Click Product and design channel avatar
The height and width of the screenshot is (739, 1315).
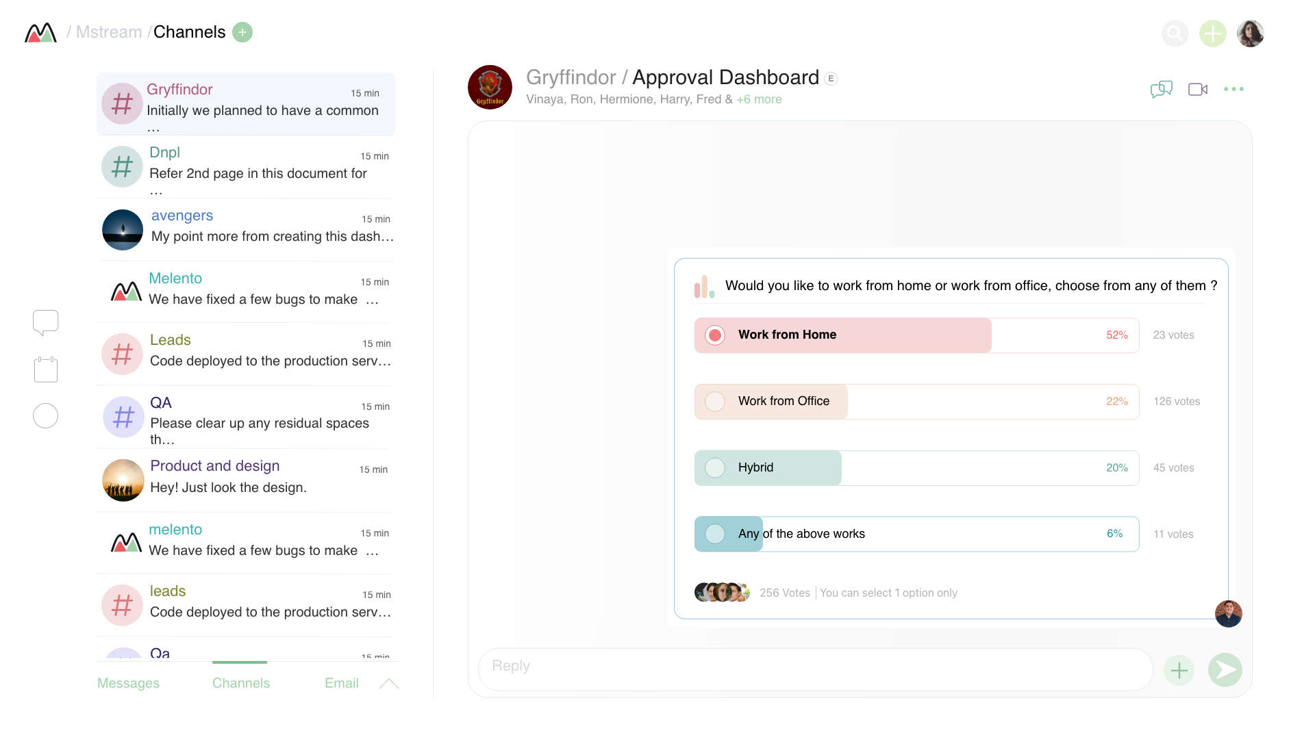tap(123, 480)
